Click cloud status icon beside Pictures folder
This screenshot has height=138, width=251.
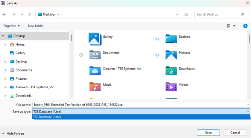(157, 55)
